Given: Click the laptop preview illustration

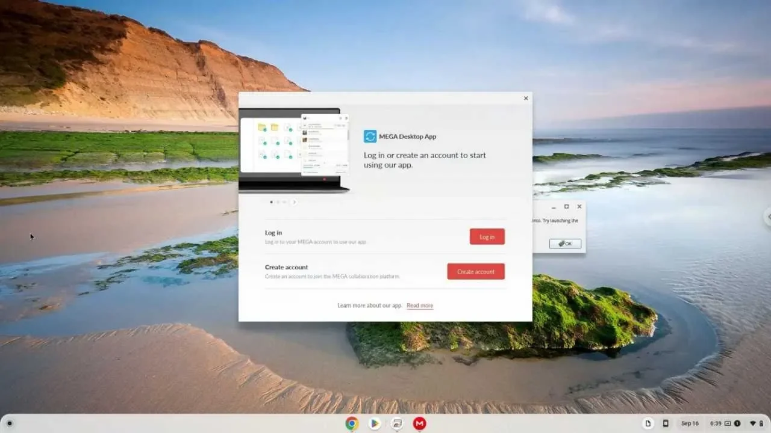Looking at the screenshot, I should click(293, 150).
